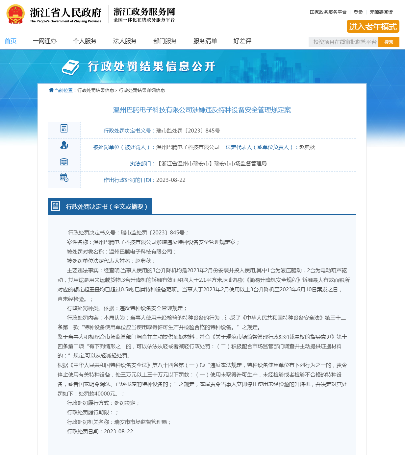Open the 服务清单 navigation item
The image size is (405, 455).
tap(205, 41)
